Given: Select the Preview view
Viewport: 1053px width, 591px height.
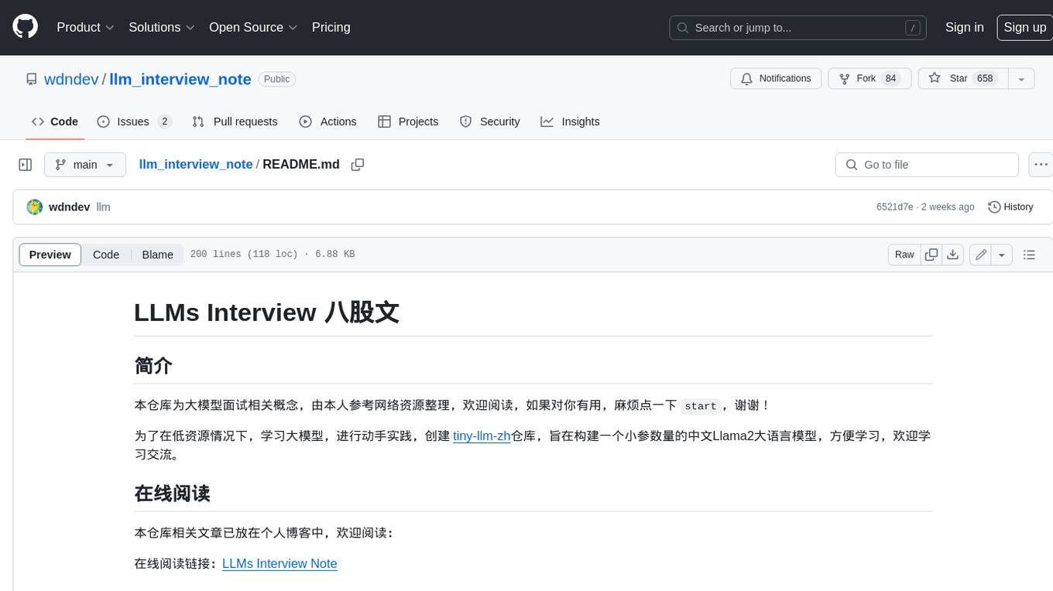Looking at the screenshot, I should tap(50, 255).
